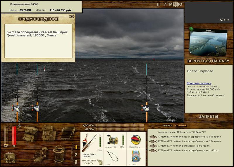Click the hook icon (1 шт.)
Image resolution: width=234 pixels, height=167 pixels.
coord(113,156)
